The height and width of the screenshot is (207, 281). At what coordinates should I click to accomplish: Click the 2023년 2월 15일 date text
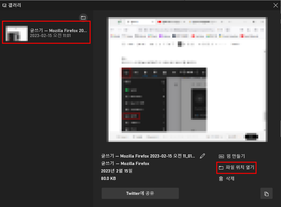click(117, 171)
